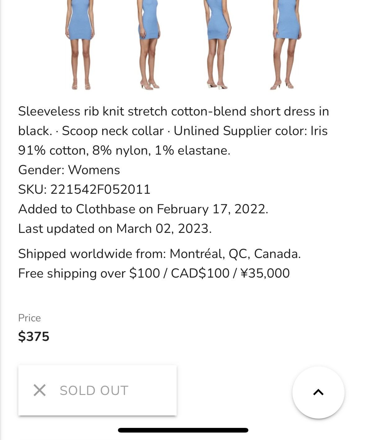The width and height of the screenshot is (366, 440).
Task: Click the Price label
Action: tap(29, 318)
